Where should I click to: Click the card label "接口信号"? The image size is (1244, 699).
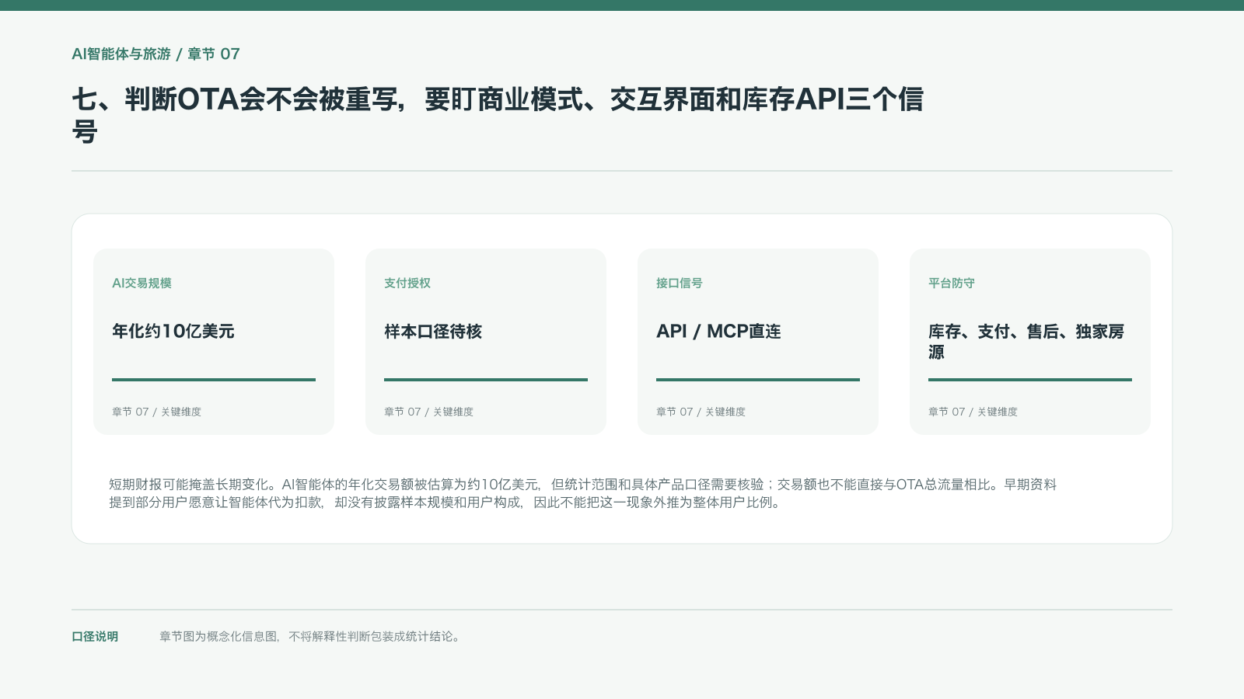pos(680,283)
